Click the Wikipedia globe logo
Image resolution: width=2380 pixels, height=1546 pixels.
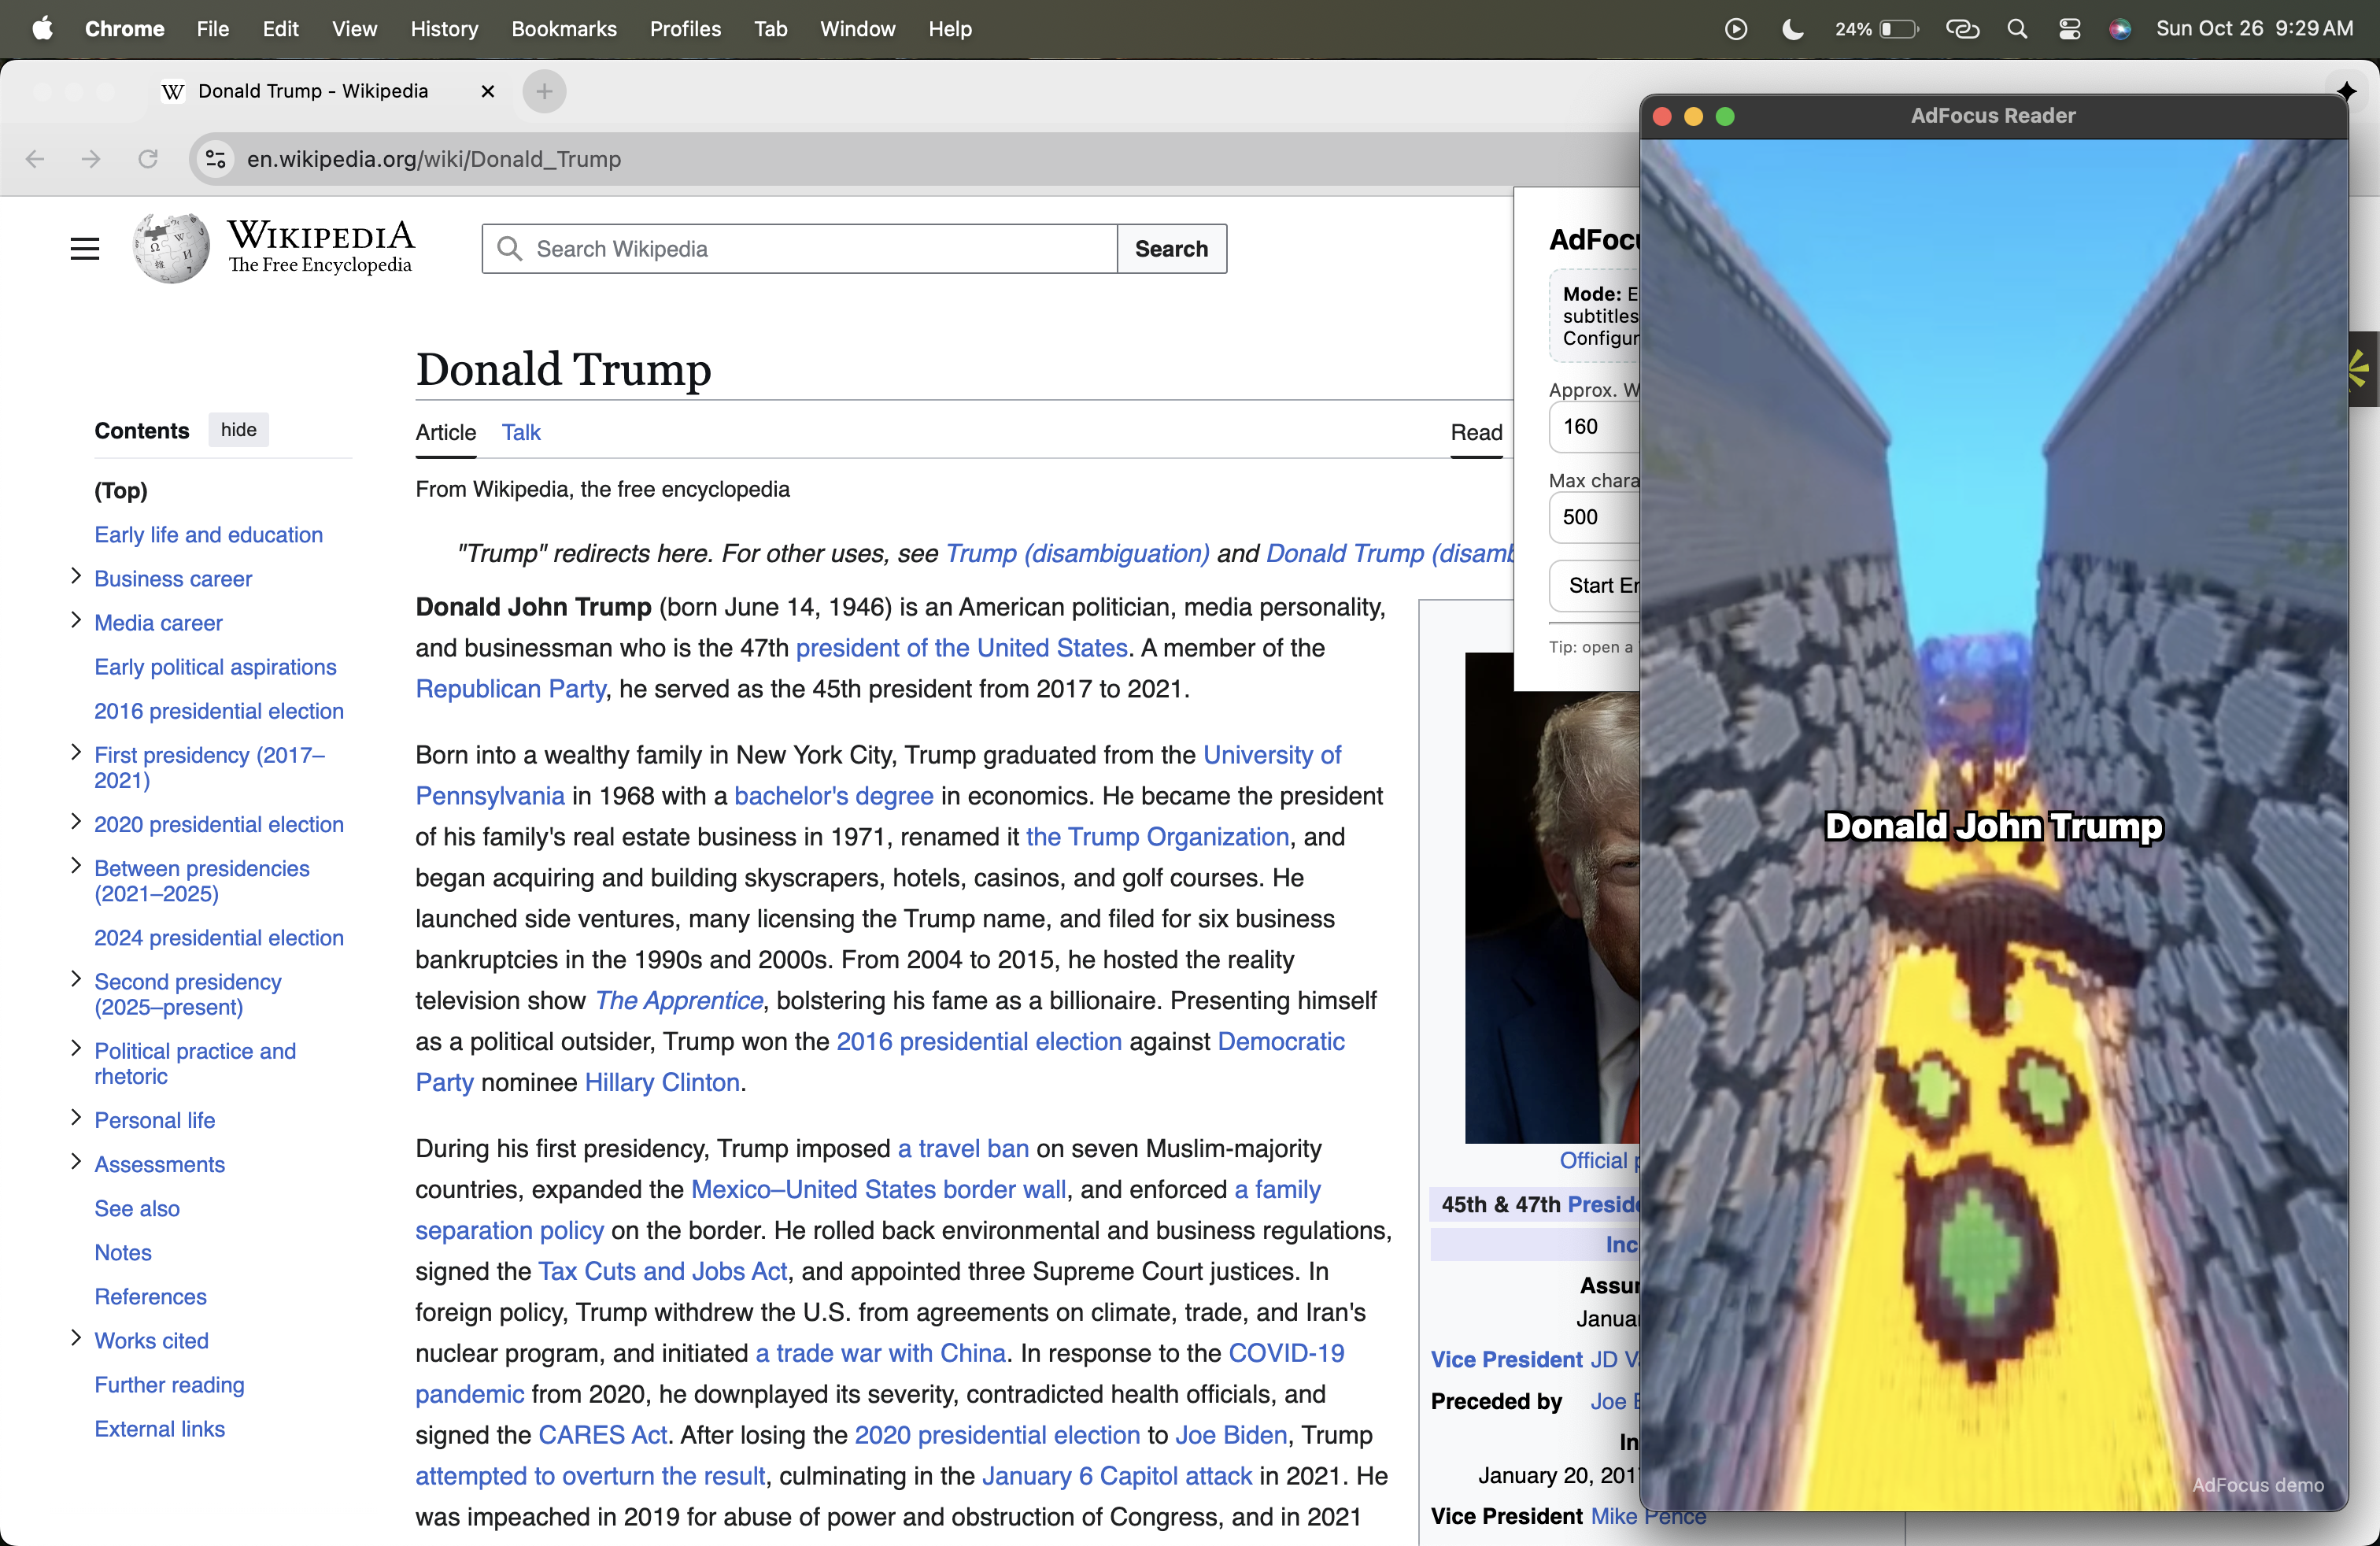pyautogui.click(x=171, y=248)
